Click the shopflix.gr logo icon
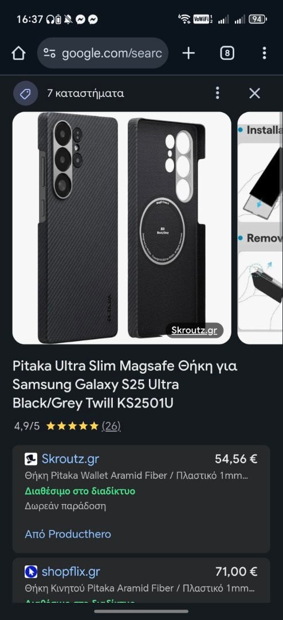This screenshot has height=620, width=283. coord(31,572)
